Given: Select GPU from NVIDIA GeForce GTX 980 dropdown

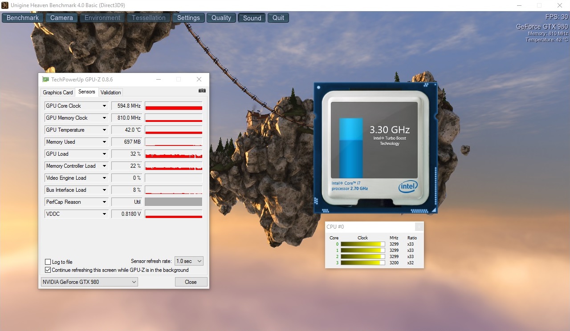Looking at the screenshot, I should (x=89, y=282).
